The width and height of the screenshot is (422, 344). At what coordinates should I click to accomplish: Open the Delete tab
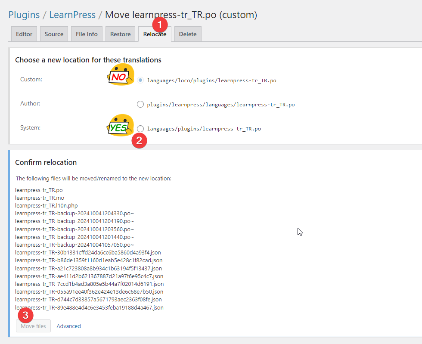pyautogui.click(x=188, y=34)
